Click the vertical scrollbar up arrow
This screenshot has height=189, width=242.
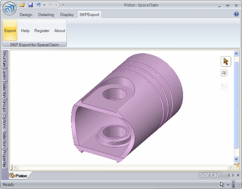(236, 54)
